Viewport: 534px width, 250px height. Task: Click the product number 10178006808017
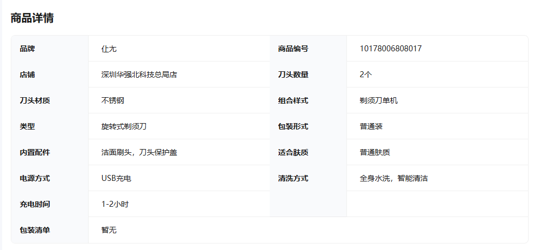390,49
